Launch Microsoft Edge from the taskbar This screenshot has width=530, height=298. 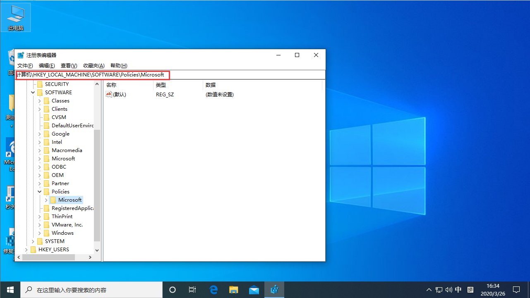(213, 290)
